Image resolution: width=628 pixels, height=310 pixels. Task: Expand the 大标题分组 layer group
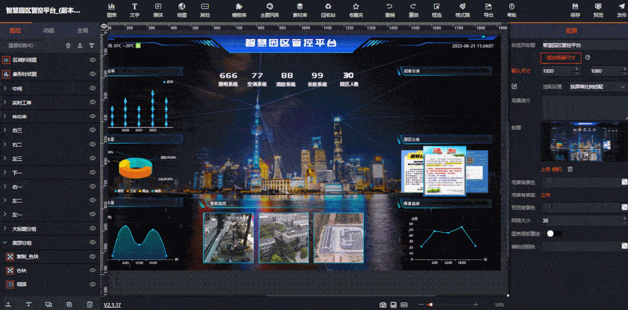(x=5, y=229)
